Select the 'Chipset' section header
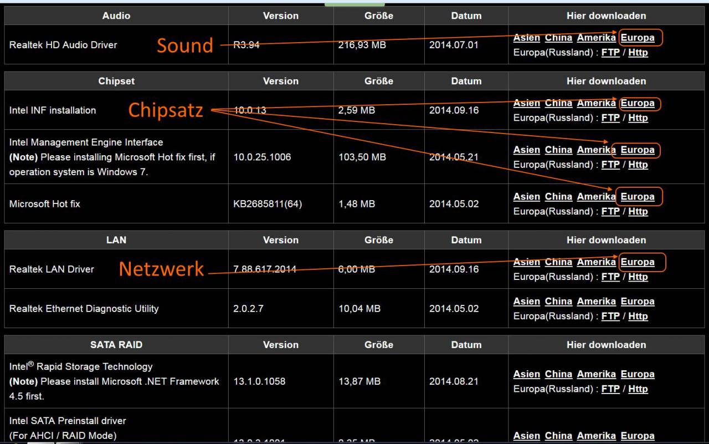This screenshot has width=709, height=444. (x=116, y=81)
